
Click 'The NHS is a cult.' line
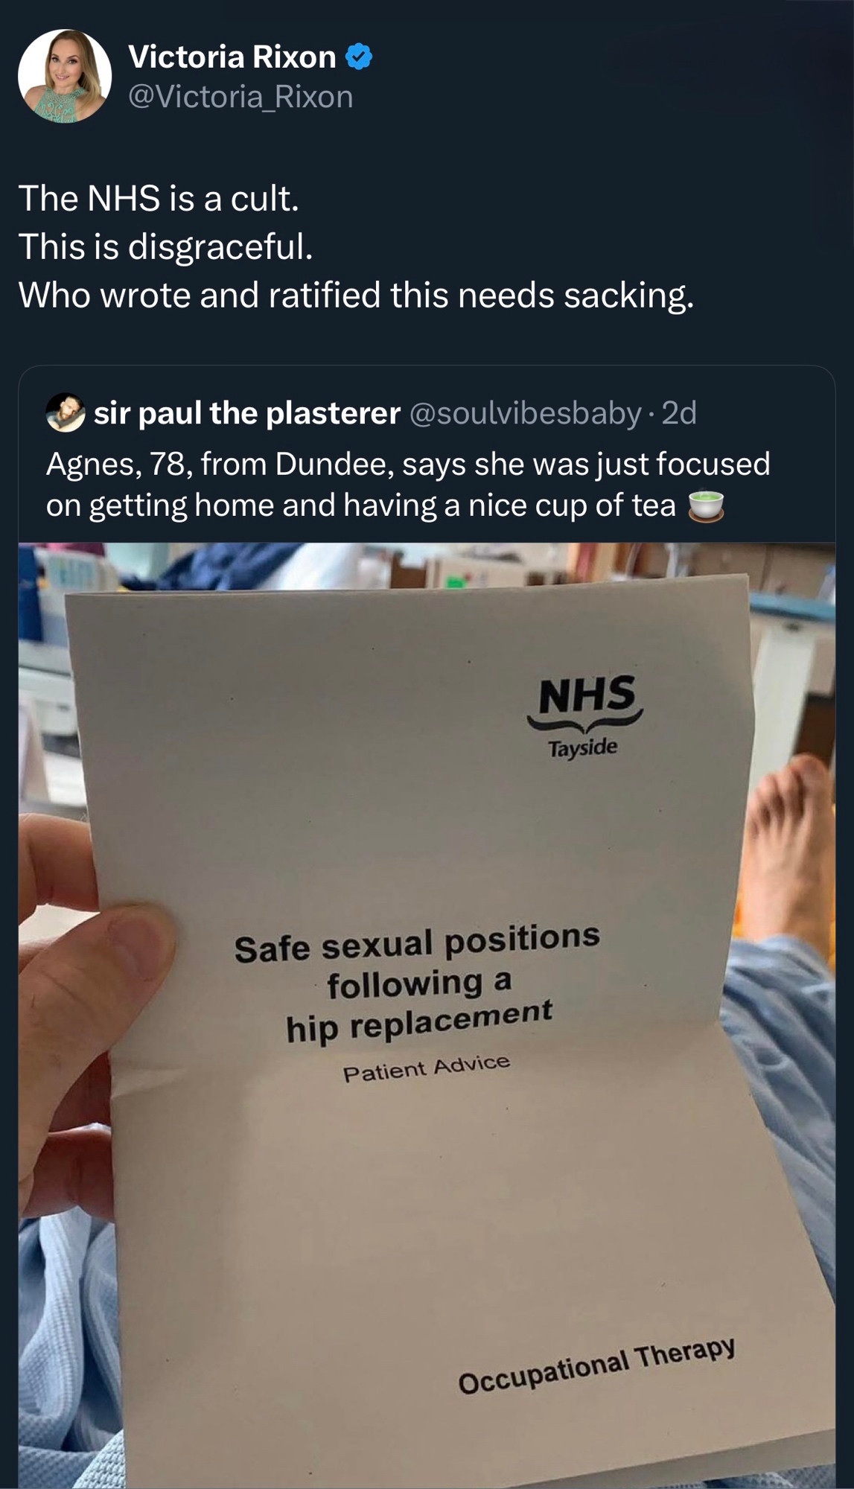point(159,198)
